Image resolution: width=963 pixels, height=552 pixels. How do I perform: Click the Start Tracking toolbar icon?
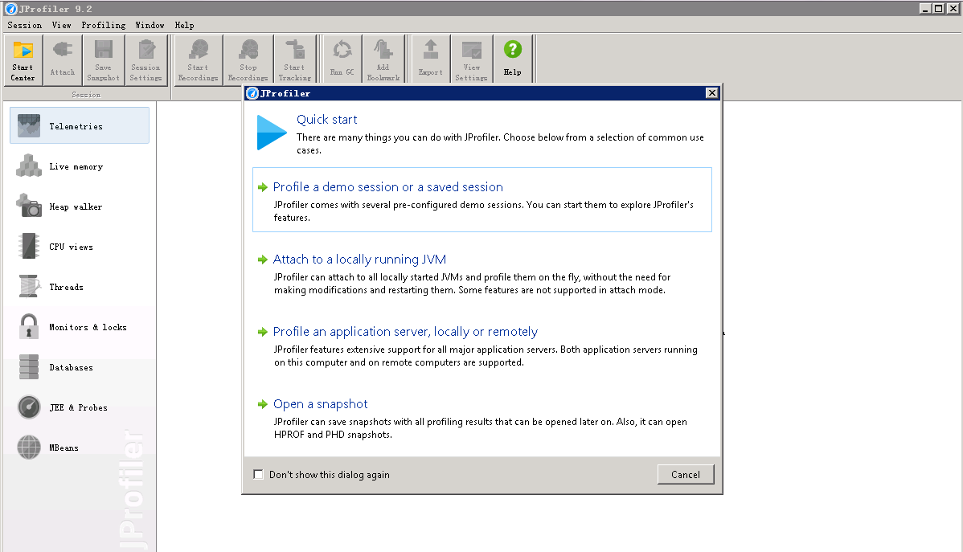click(x=295, y=59)
